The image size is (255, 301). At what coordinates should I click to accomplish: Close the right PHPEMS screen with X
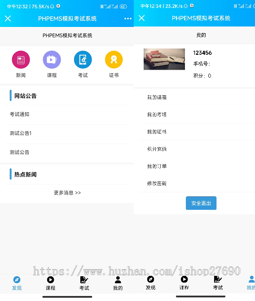pos(141,18)
